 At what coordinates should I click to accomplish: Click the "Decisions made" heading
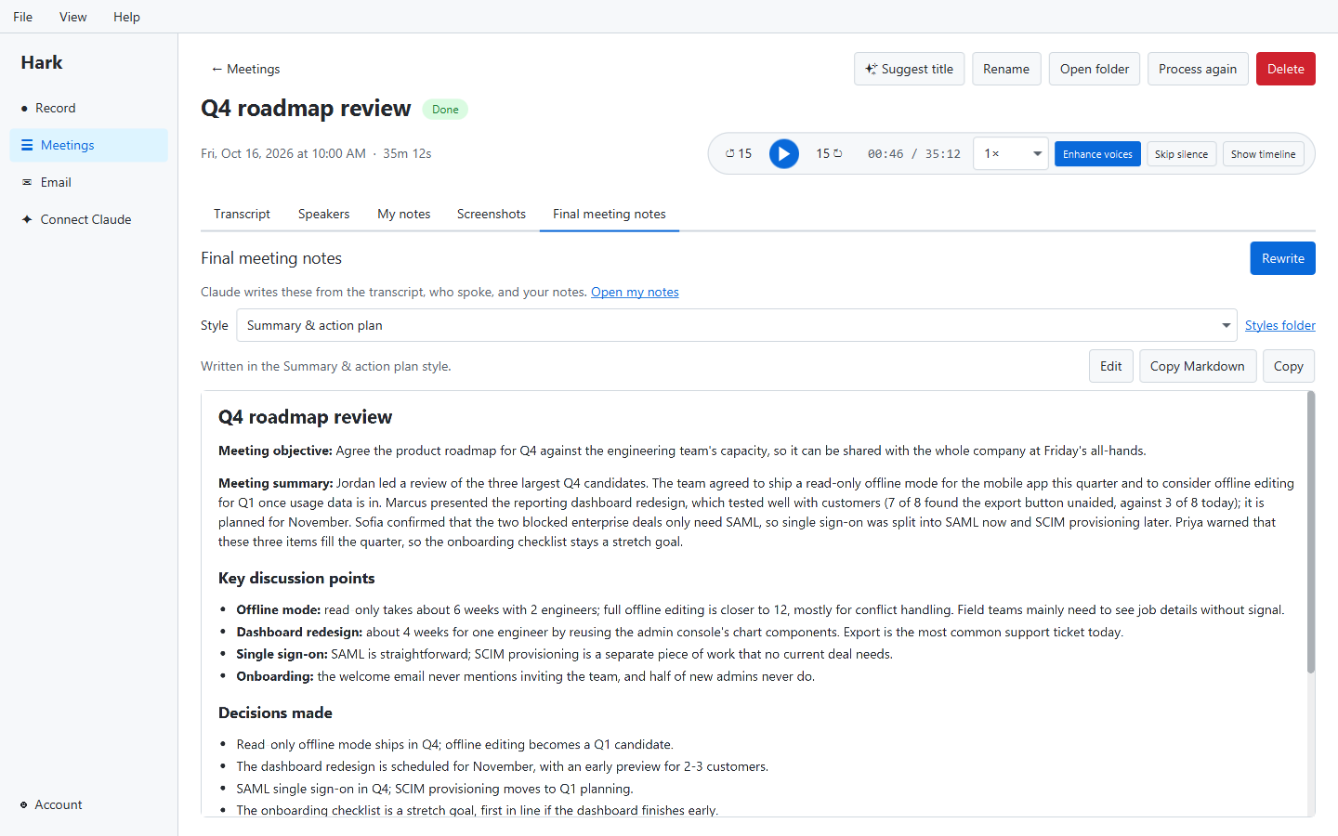click(275, 712)
